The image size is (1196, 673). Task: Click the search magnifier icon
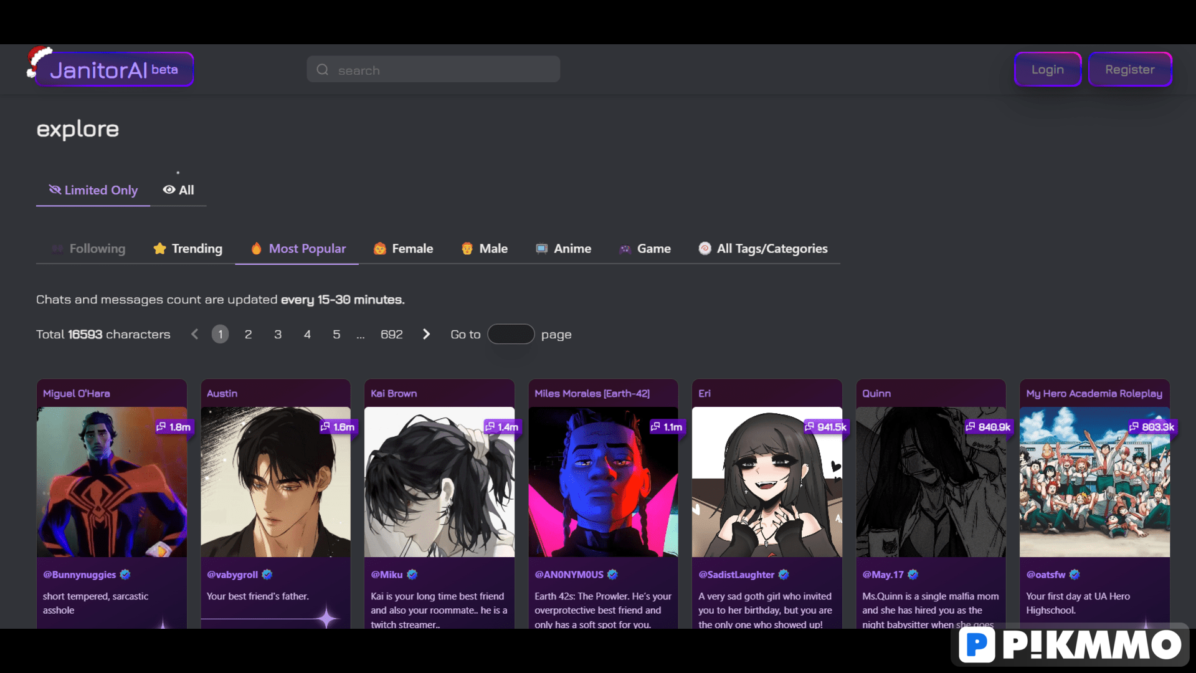(323, 70)
